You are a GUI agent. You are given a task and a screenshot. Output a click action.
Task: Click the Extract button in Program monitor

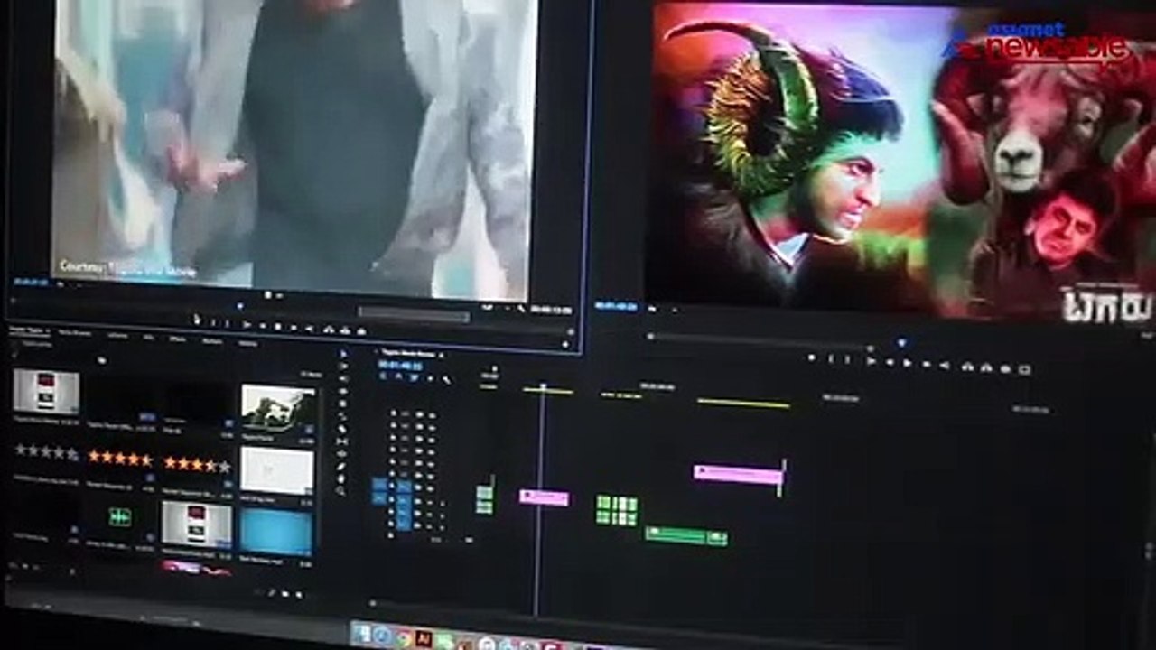coord(986,367)
